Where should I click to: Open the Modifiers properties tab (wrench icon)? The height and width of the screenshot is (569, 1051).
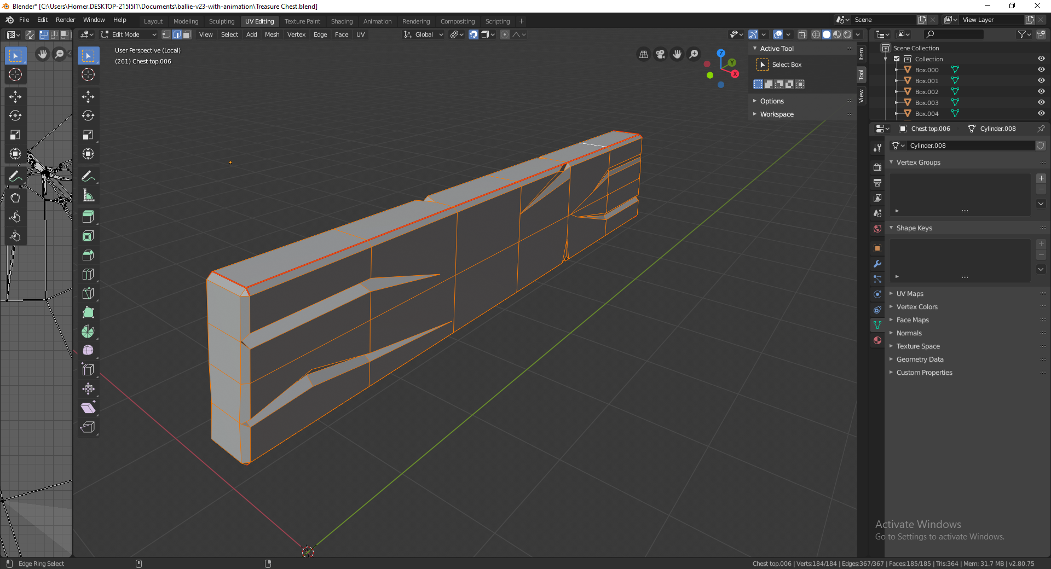pos(877,264)
